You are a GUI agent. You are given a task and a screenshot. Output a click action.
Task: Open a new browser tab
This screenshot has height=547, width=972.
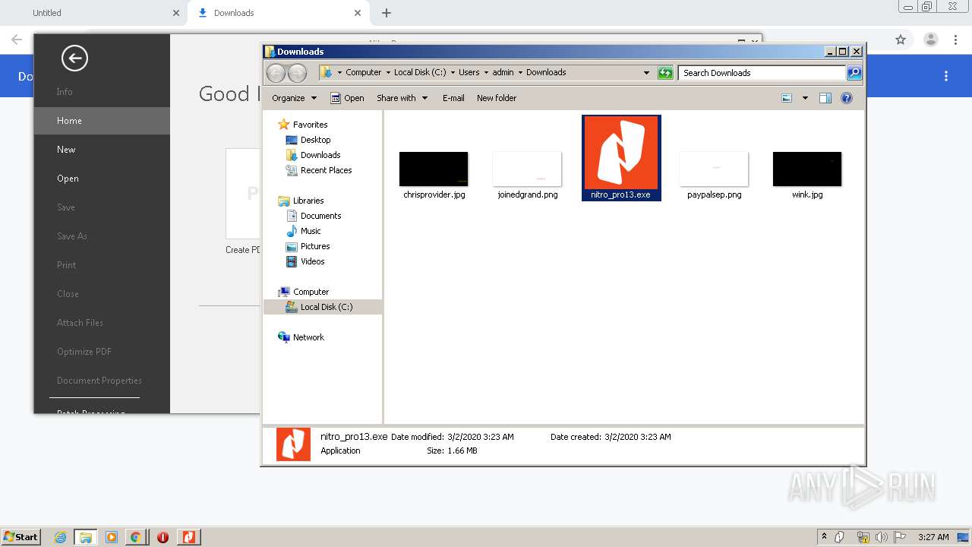click(x=387, y=13)
